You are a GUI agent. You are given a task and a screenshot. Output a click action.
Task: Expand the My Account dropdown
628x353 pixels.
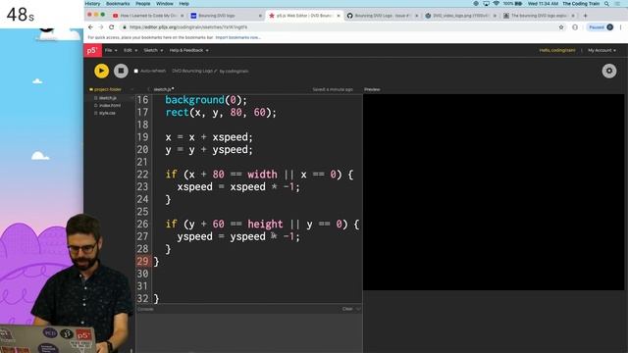point(602,50)
